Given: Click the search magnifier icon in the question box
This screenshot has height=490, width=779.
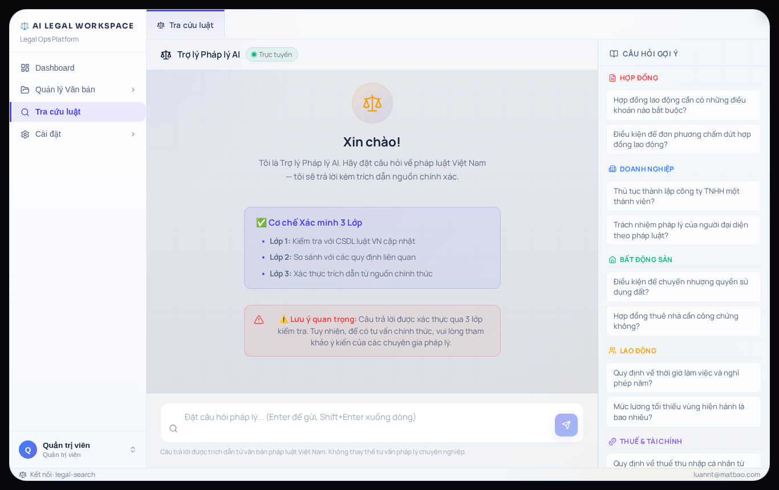Looking at the screenshot, I should point(173,428).
